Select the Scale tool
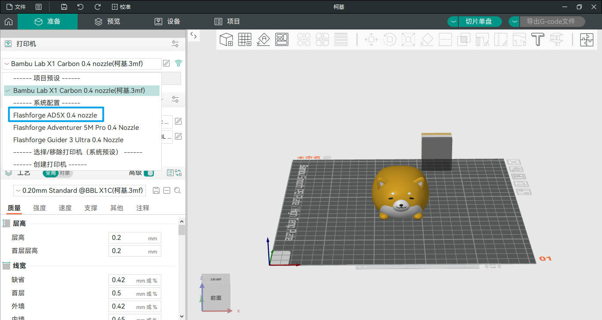602x320 pixels. coord(408,40)
